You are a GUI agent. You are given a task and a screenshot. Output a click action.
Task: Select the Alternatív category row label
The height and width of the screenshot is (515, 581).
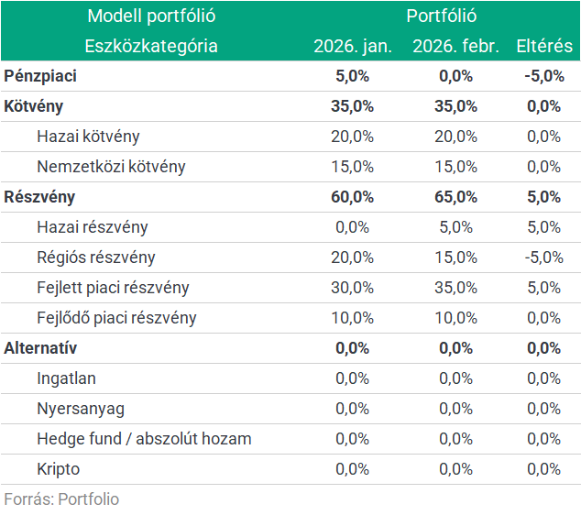[x=40, y=348]
